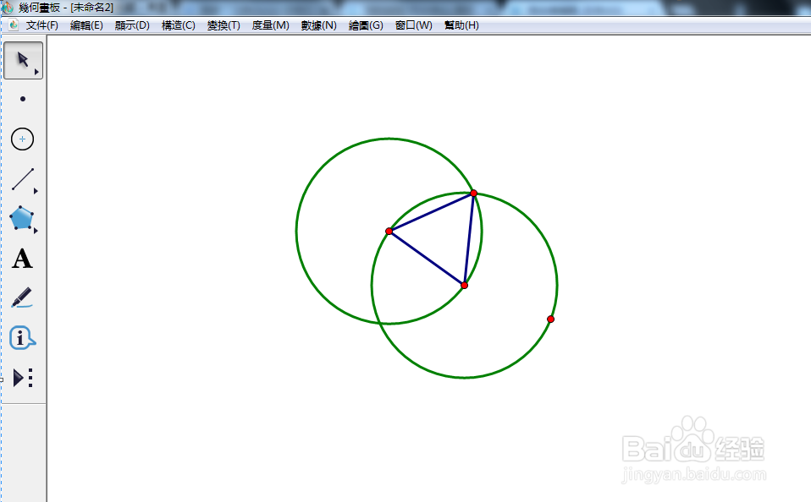Select the top red vertex of the triangle
Screen dimensions: 811x502
(474, 194)
